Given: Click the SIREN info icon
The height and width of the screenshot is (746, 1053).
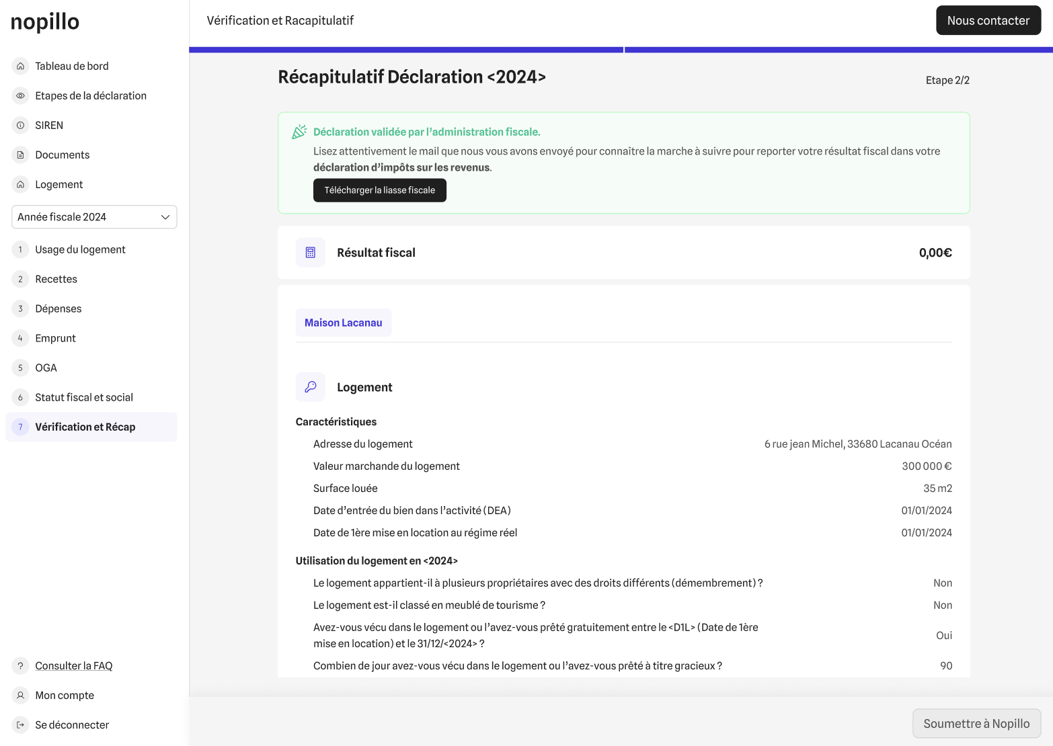Looking at the screenshot, I should pos(20,125).
